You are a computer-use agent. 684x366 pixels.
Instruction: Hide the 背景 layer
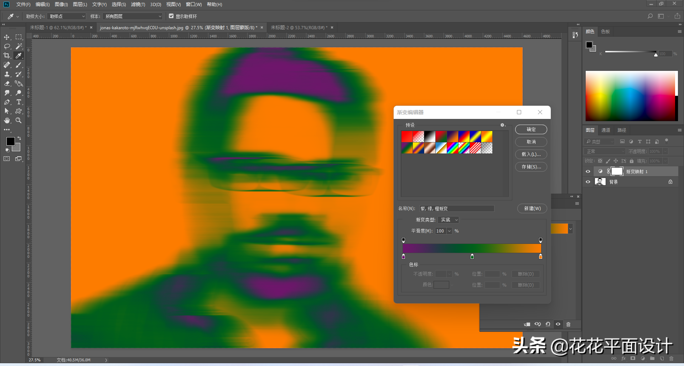click(x=588, y=182)
